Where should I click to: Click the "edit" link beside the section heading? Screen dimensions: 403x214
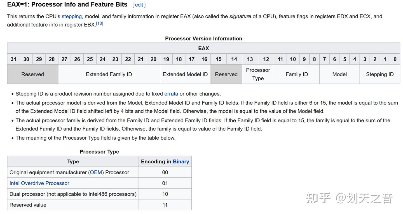(x=139, y=5)
